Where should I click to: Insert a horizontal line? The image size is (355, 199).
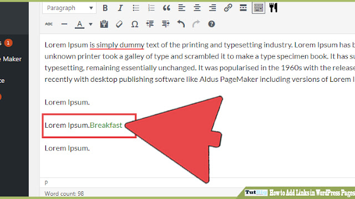tap(64, 24)
